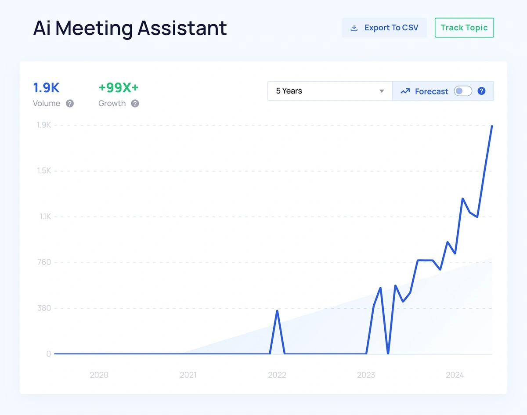Click the early 2022 spike peak on chart
The width and height of the screenshot is (527, 415).
click(x=277, y=311)
